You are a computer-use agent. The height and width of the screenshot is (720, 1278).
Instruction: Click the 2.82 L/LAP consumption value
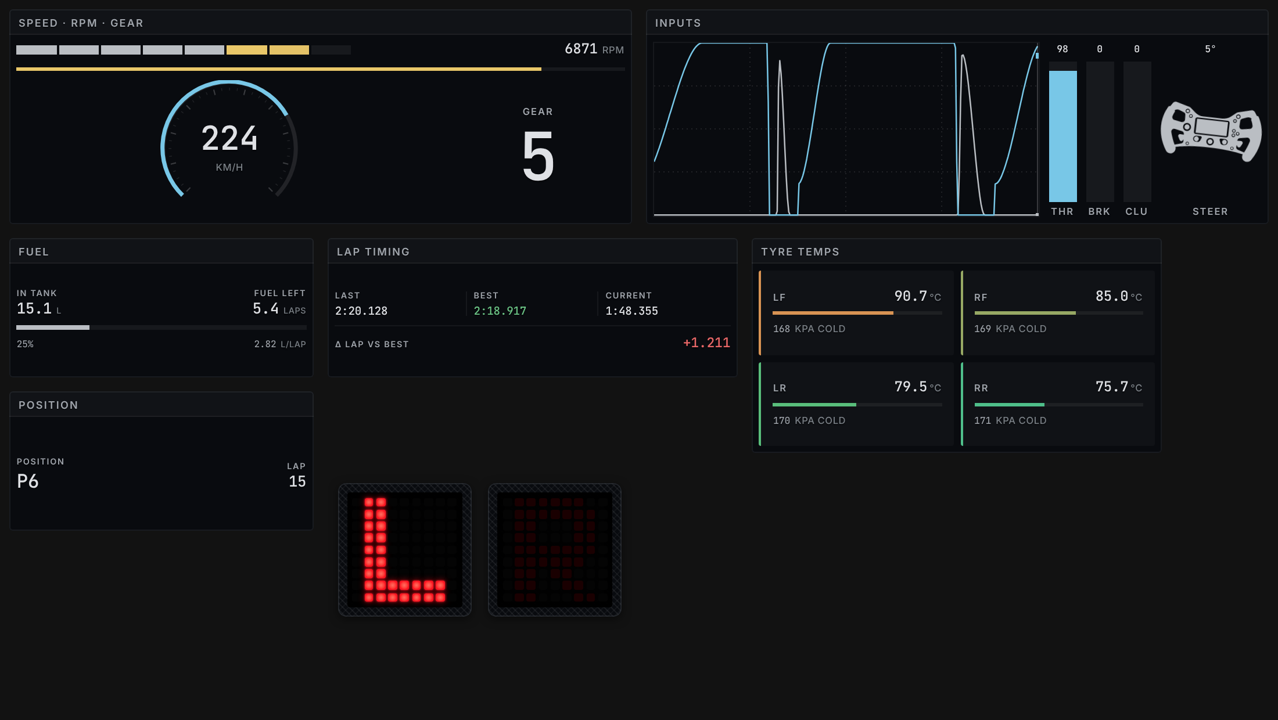point(280,344)
